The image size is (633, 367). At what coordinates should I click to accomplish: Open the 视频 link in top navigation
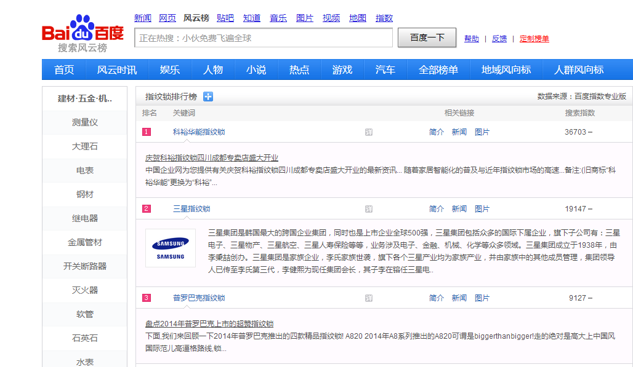[331, 18]
